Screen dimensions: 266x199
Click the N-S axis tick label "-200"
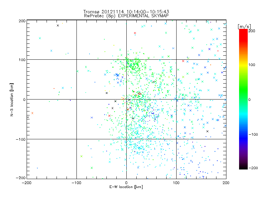[21, 178]
